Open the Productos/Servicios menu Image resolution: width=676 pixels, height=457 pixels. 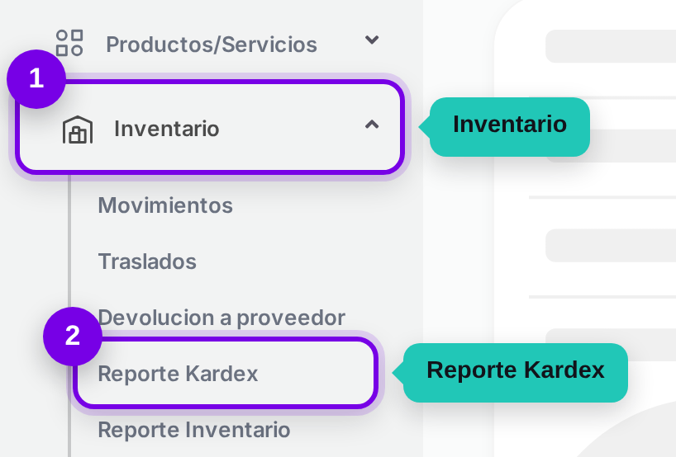[x=212, y=45]
